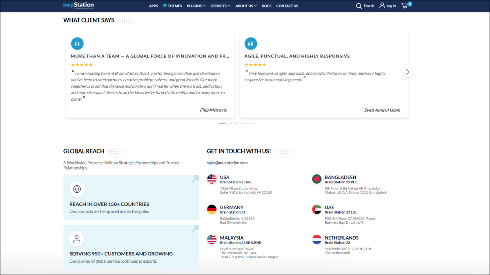This screenshot has height=275, width=490.
Task: Click the Themes layered icon
Action: pos(165,6)
